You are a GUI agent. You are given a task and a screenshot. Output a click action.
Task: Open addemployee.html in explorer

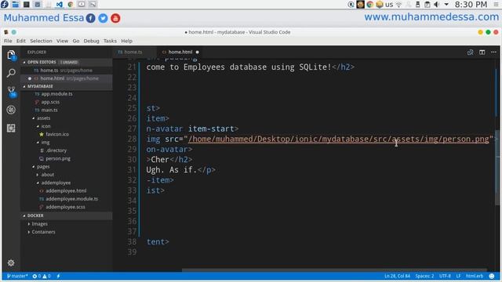[x=66, y=190]
